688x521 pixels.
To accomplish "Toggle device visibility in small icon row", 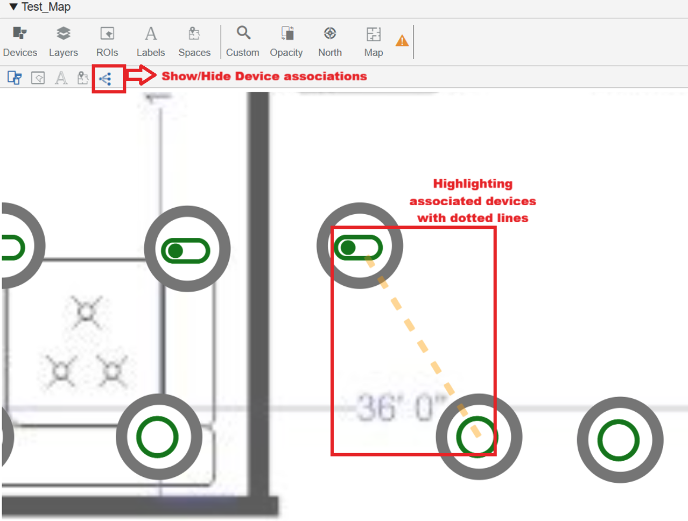I will point(15,78).
